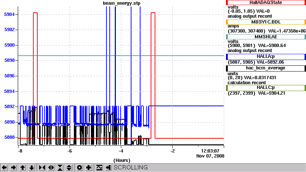Select the HALLA:p curve legend entry

[x=266, y=56]
